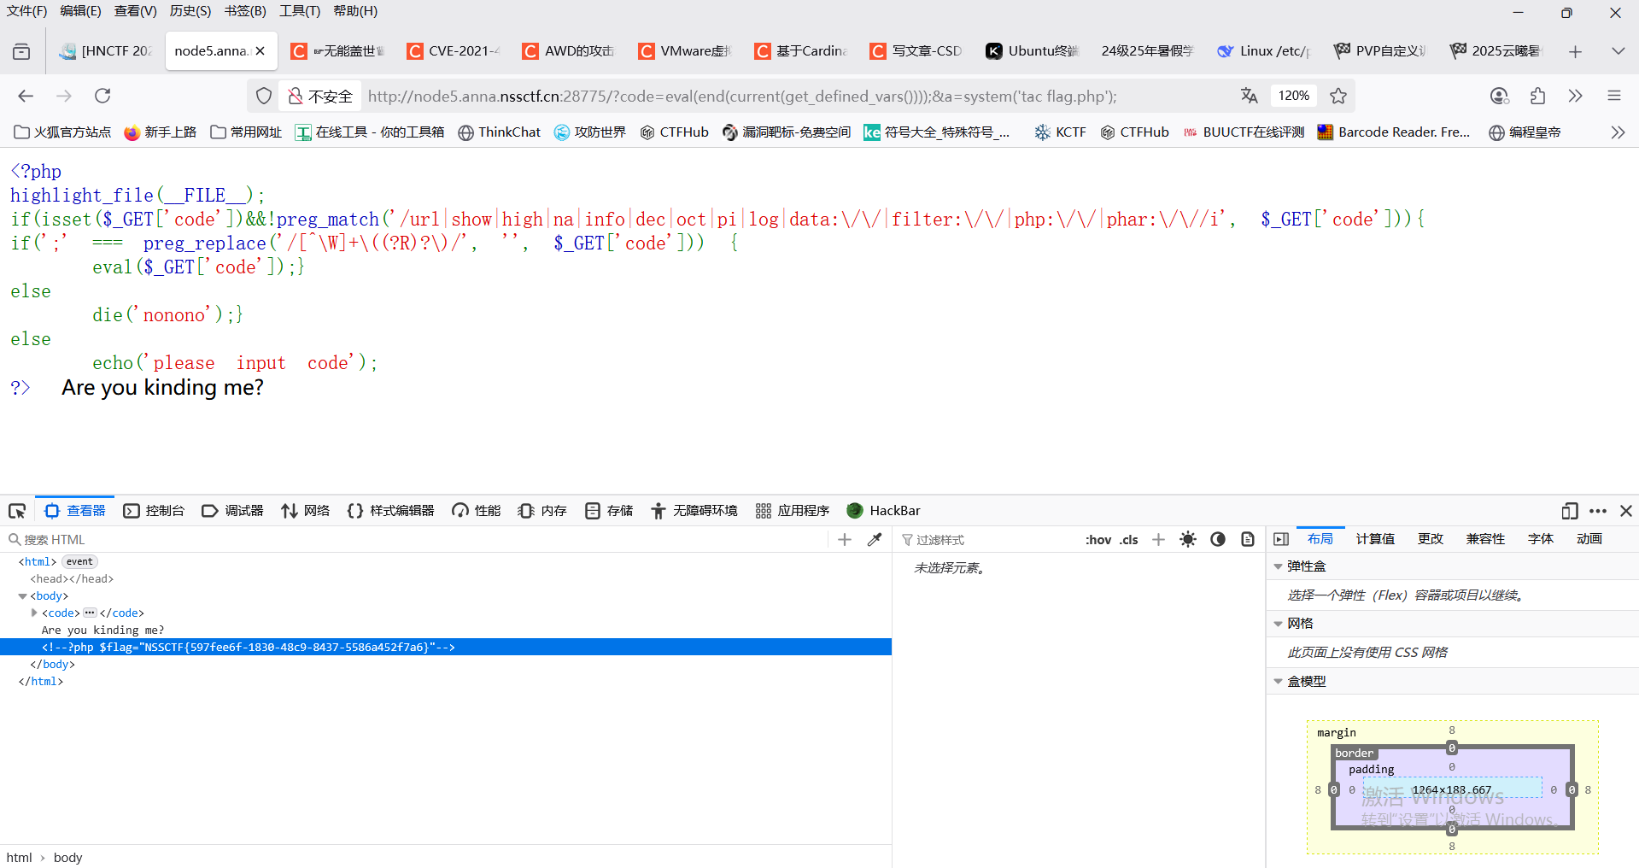
Task: Open the CTFHub bookmark after ThinkChat
Action: [675, 132]
